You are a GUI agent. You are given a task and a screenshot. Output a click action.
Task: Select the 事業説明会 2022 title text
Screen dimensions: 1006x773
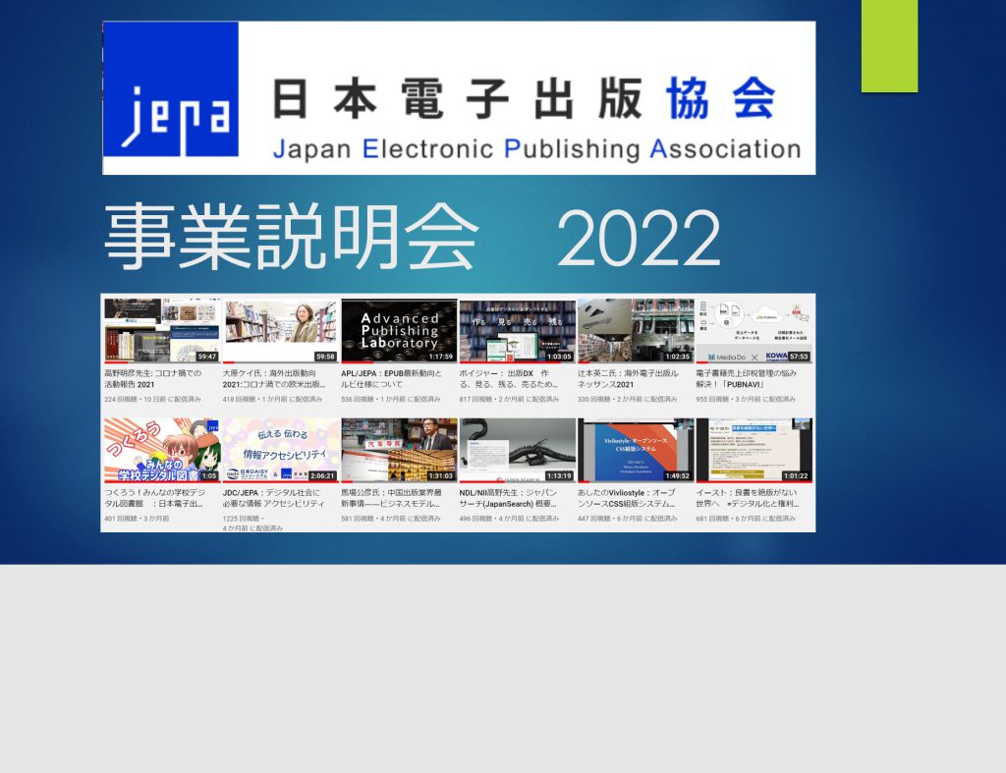tap(413, 240)
